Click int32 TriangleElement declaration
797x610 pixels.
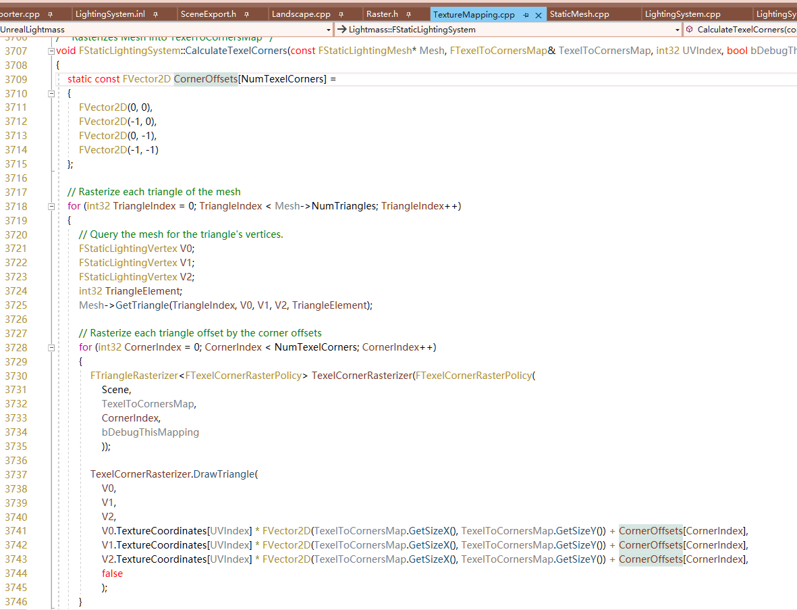pos(130,292)
